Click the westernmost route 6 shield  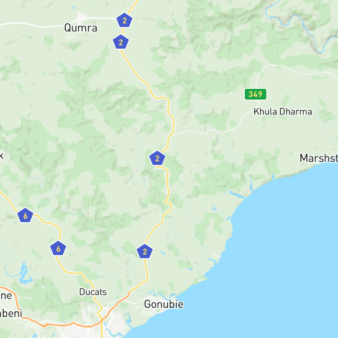pos(25,215)
